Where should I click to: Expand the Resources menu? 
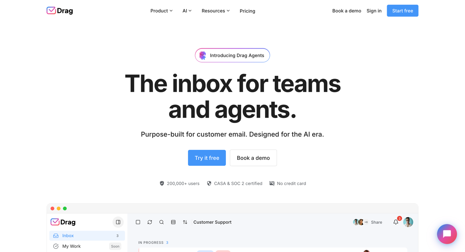click(216, 11)
